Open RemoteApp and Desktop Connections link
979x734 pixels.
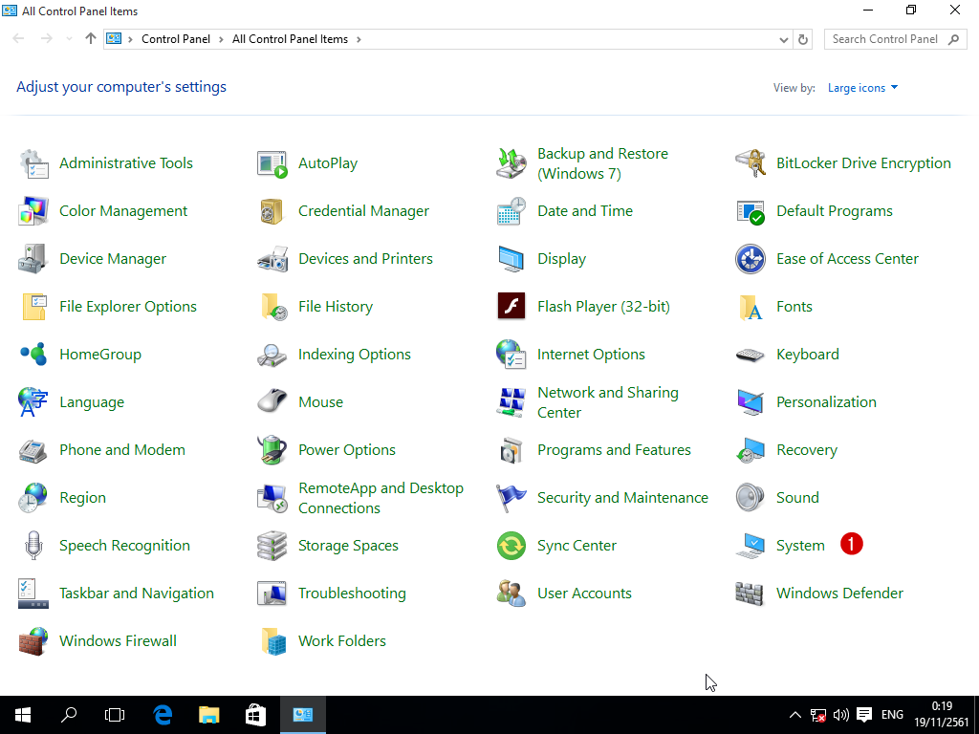pos(381,498)
